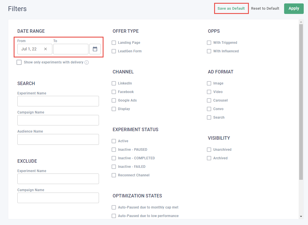Click Reset to Default
308x225 pixels.
click(x=265, y=9)
